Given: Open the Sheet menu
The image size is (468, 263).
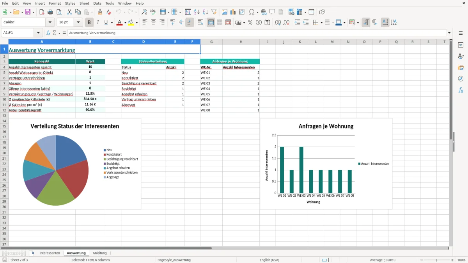Looking at the screenshot, I should tap(84, 3).
